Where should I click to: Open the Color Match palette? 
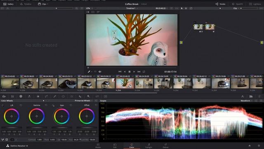click(12, 96)
